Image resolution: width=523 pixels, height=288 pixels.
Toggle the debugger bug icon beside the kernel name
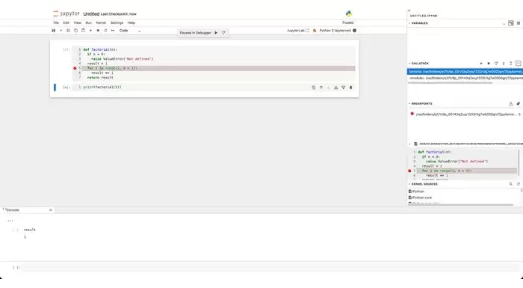315,31
